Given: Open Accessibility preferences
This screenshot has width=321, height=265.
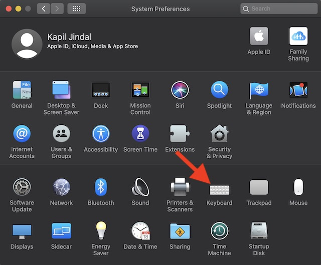Looking at the screenshot, I should click(101, 134).
